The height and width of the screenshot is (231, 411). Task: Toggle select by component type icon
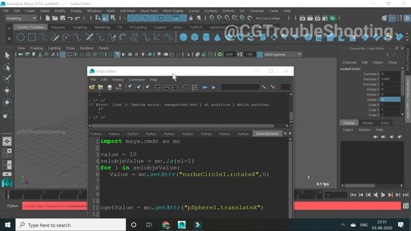(x=113, y=18)
